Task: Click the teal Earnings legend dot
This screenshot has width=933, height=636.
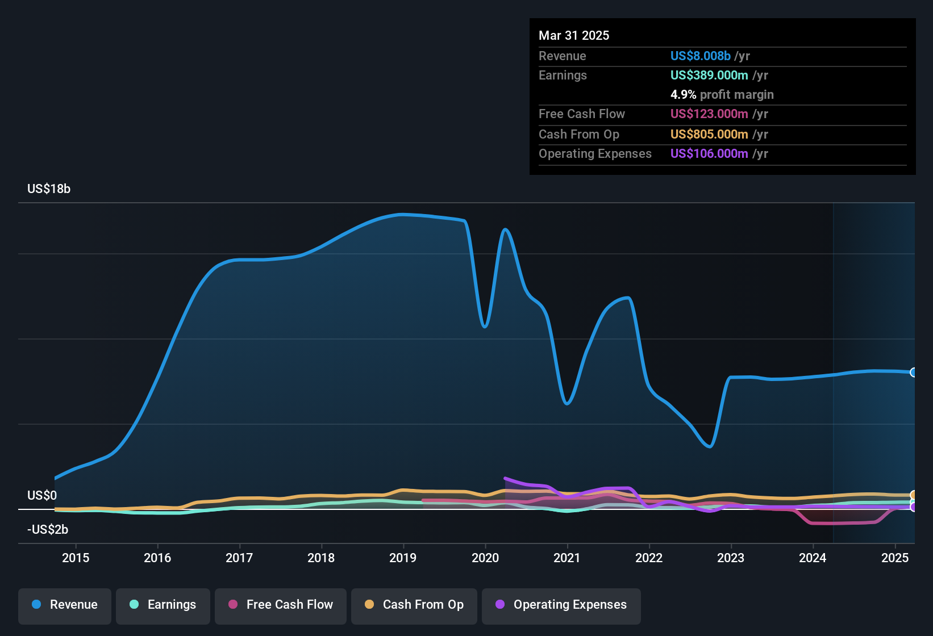Action: pos(134,604)
